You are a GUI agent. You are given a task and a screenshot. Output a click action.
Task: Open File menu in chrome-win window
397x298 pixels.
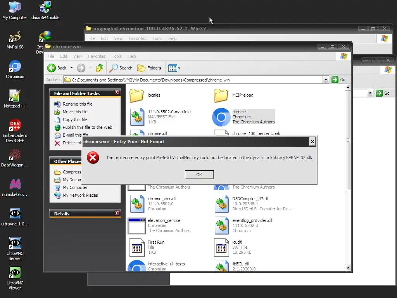click(51, 56)
